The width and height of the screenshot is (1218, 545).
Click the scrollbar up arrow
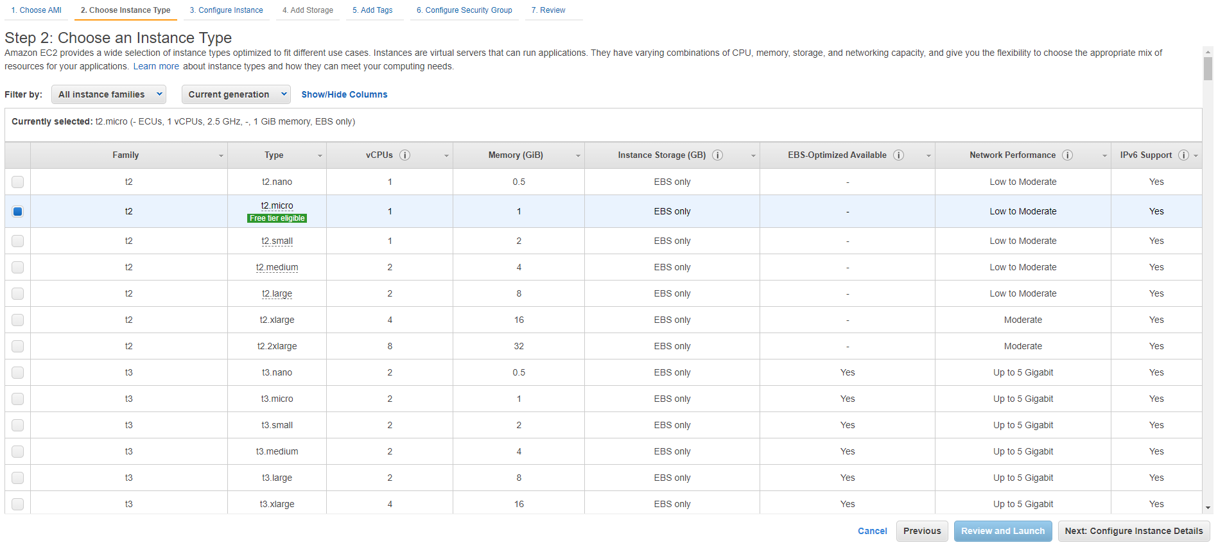click(x=1208, y=51)
